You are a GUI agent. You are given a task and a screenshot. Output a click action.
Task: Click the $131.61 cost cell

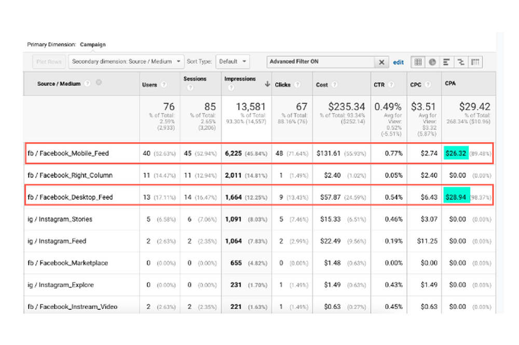329,153
